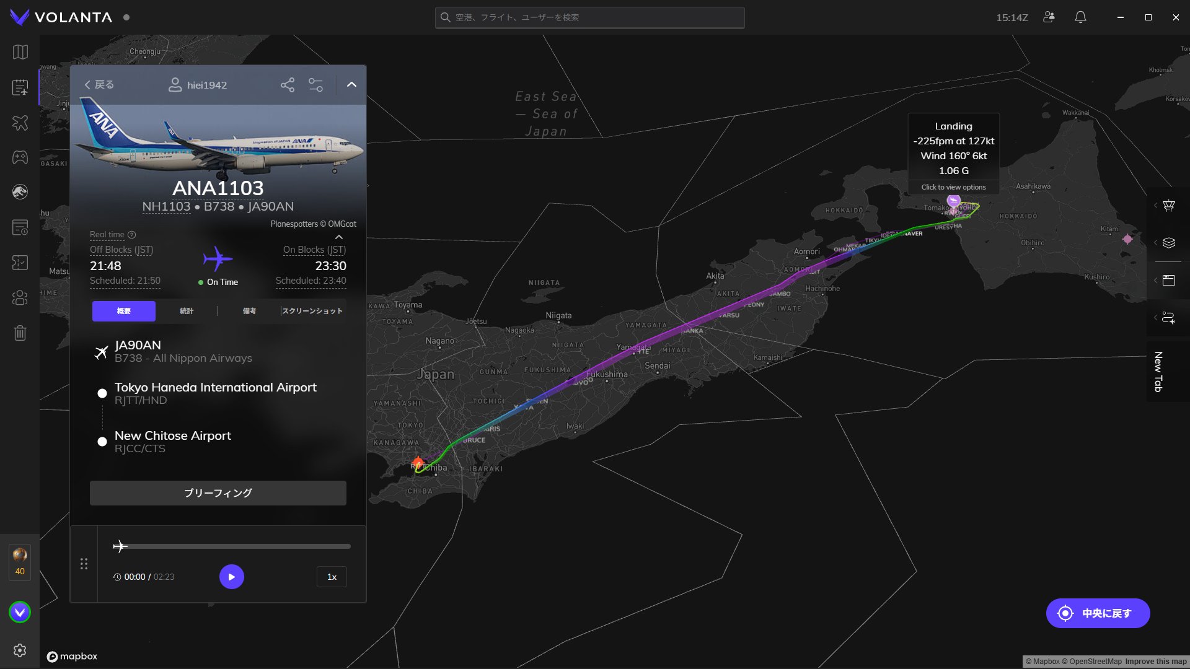The image size is (1190, 669).
Task: Switch to the 統計 tab
Action: (187, 311)
